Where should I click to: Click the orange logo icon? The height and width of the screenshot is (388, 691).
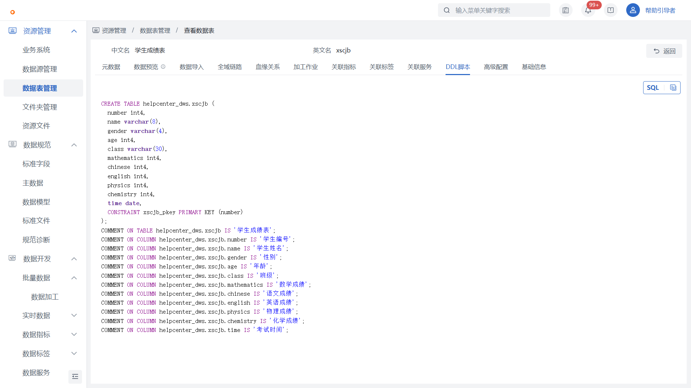(x=13, y=12)
